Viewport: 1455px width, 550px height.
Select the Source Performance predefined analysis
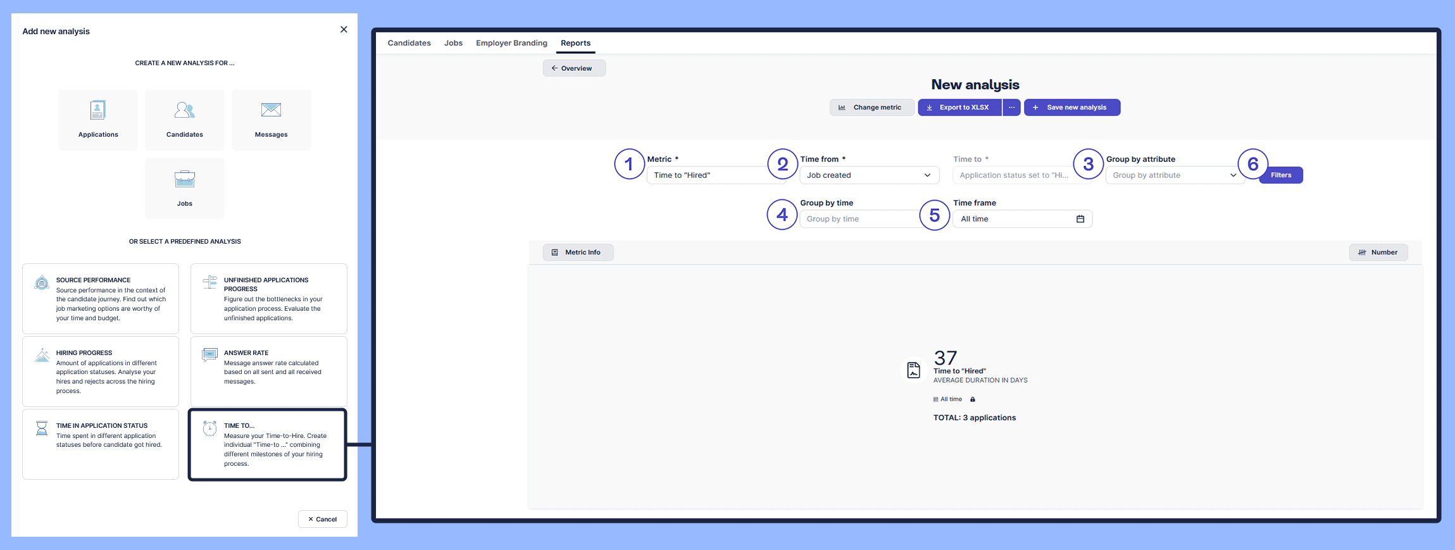[101, 299]
